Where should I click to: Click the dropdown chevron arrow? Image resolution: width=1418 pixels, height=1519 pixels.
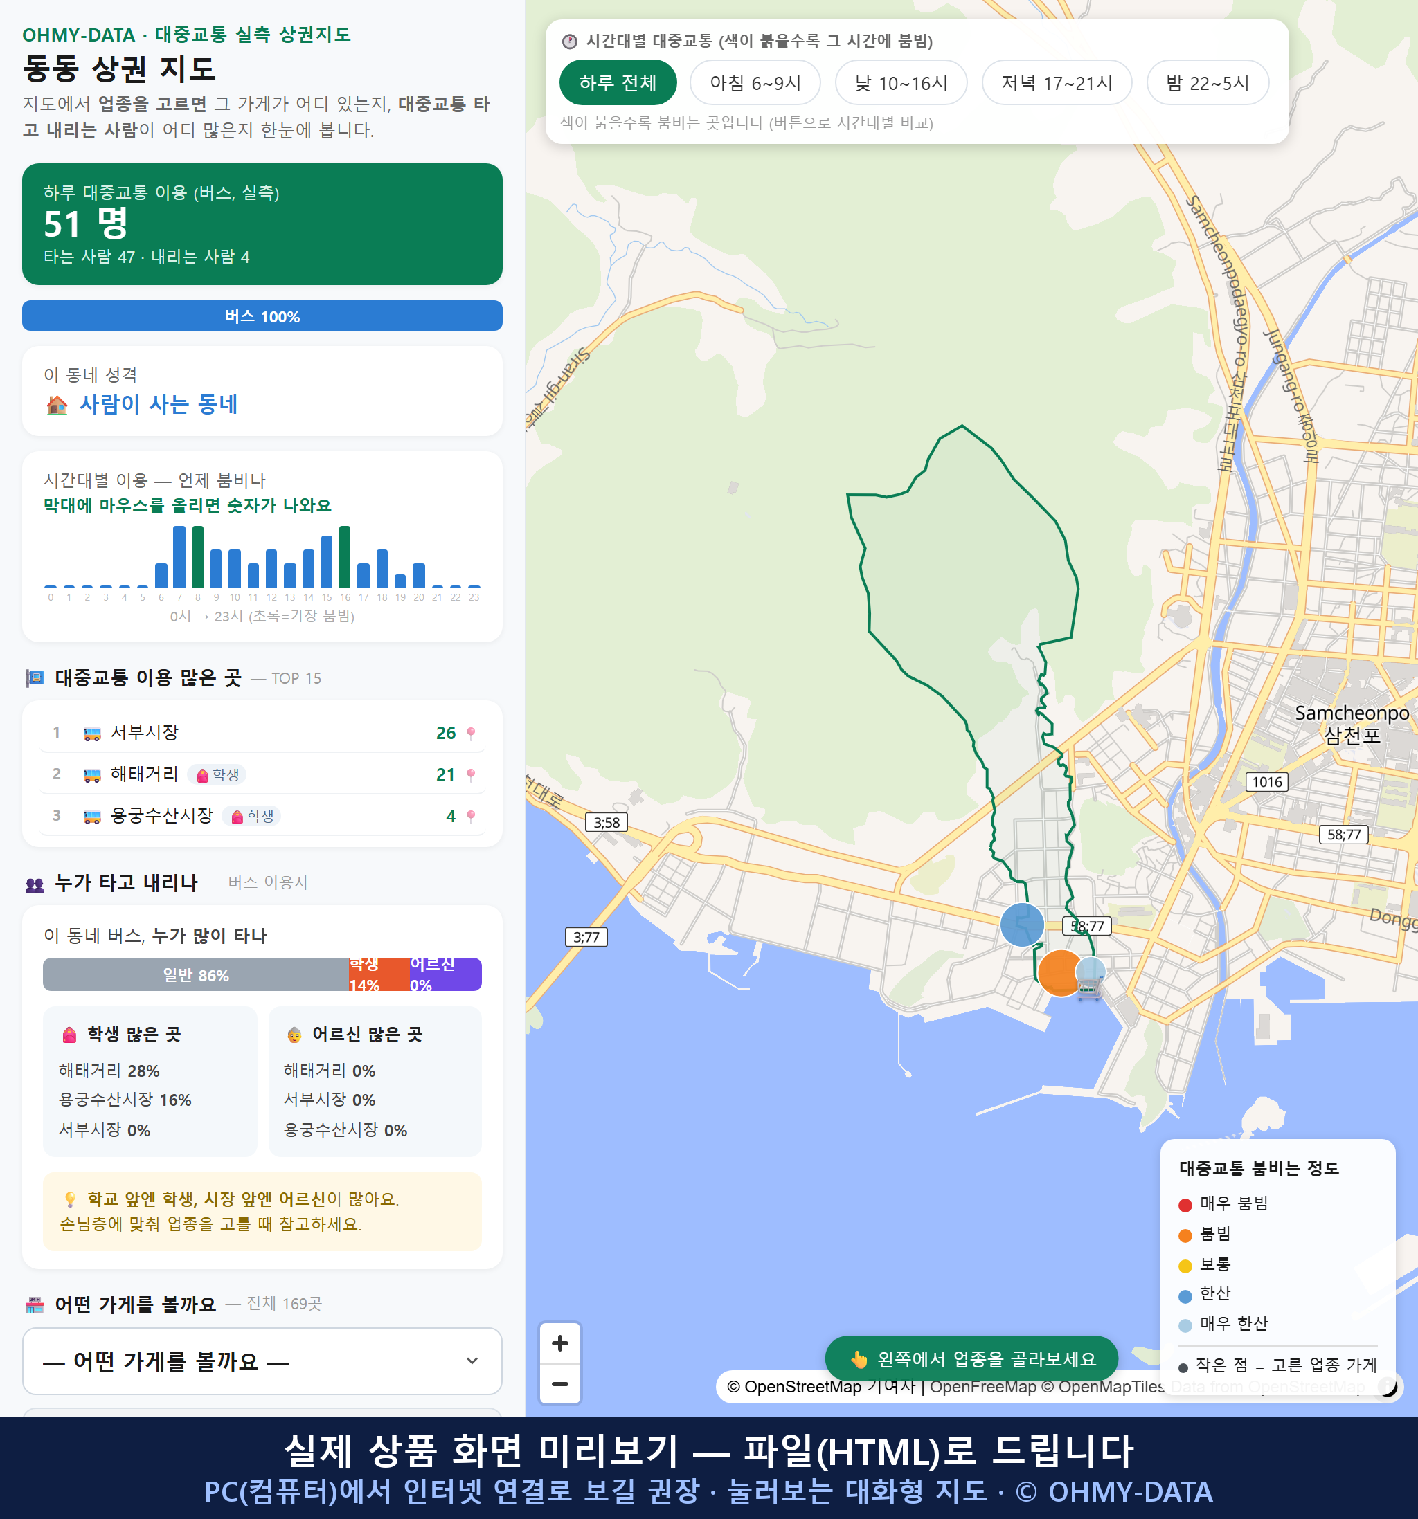(472, 1361)
